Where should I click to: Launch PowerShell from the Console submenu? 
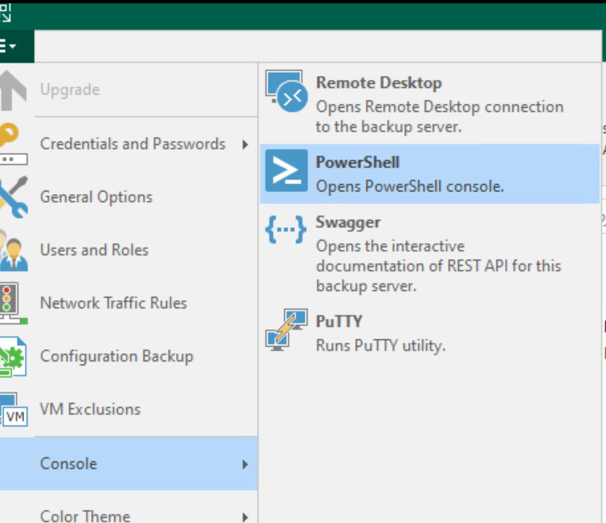[430, 174]
